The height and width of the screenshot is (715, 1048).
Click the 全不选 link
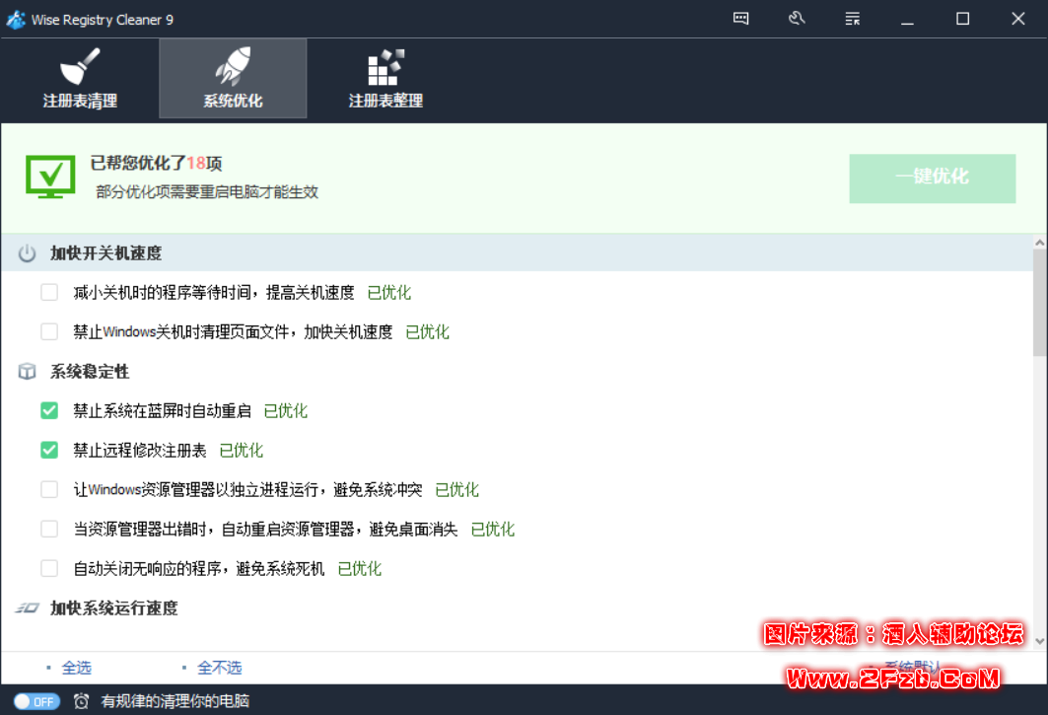point(219,668)
